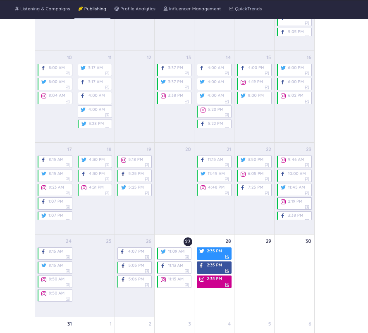Click the day 25 date number
The height and width of the screenshot is (333, 368).
pyautogui.click(x=108, y=241)
